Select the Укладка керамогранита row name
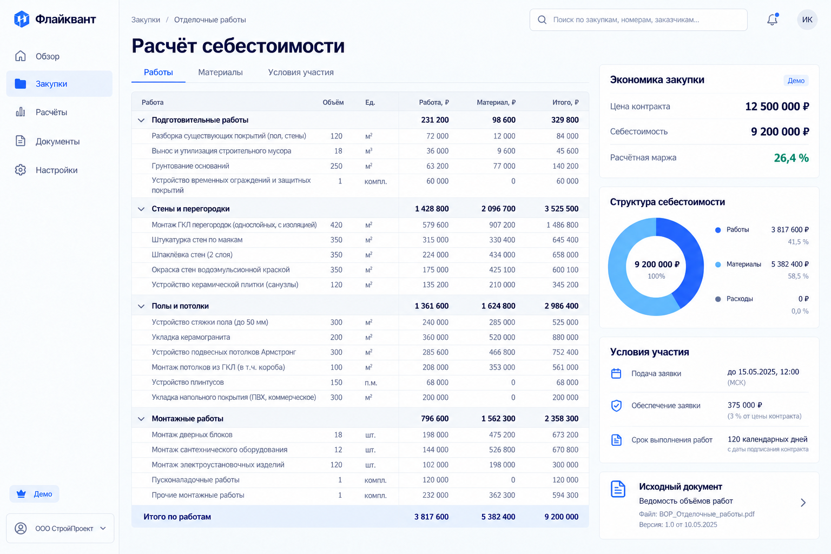Viewport: 831px width, 554px height. tap(191, 337)
